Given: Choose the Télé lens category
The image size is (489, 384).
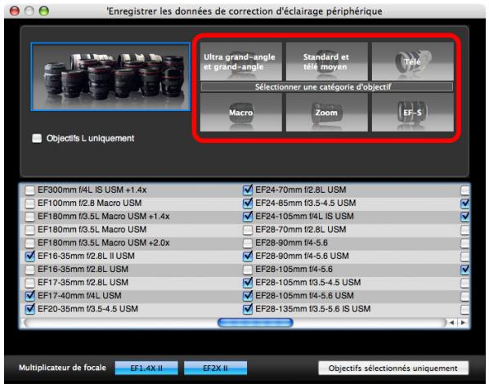Looking at the screenshot, I should [413, 61].
